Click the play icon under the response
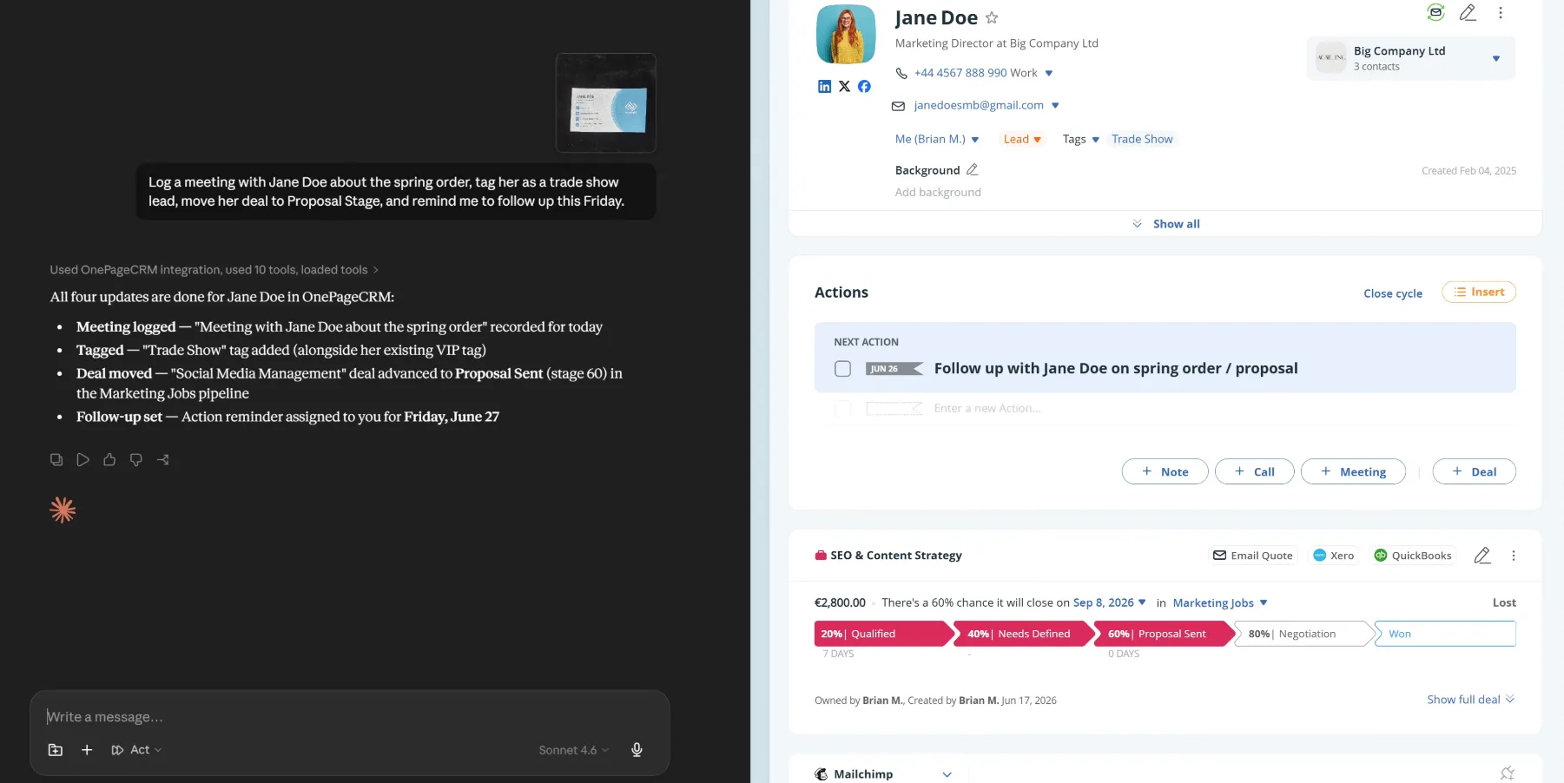1564x783 pixels. click(82, 460)
